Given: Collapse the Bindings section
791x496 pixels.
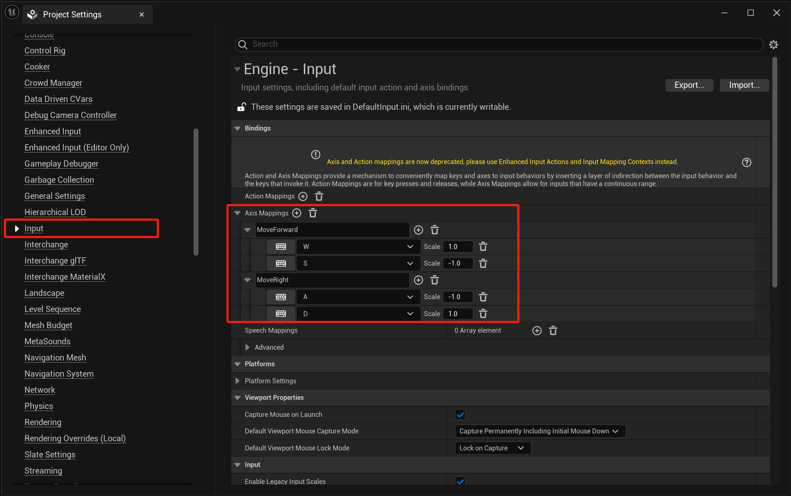Looking at the screenshot, I should coord(237,128).
